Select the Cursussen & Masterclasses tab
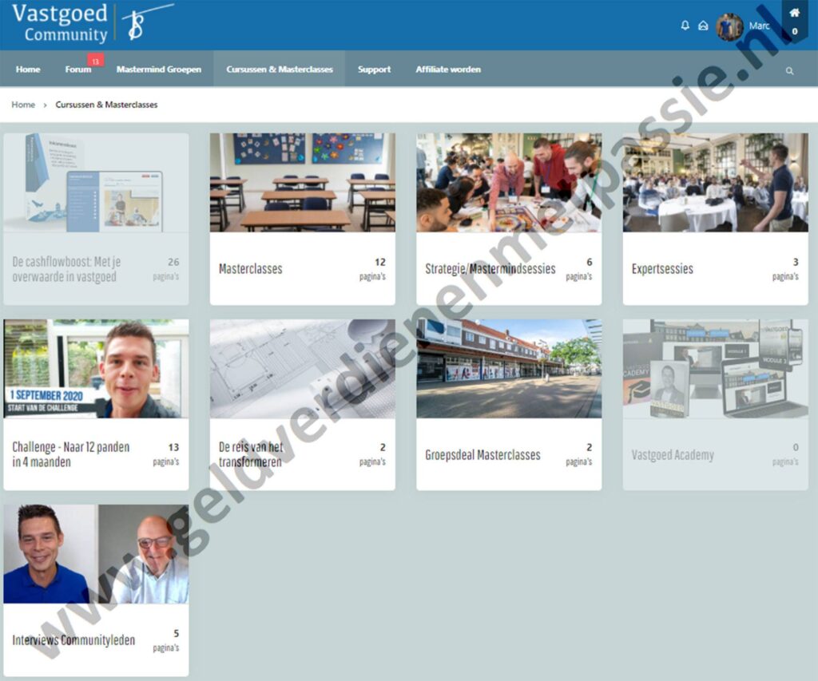Viewport: 818px width, 681px height. 279,69
